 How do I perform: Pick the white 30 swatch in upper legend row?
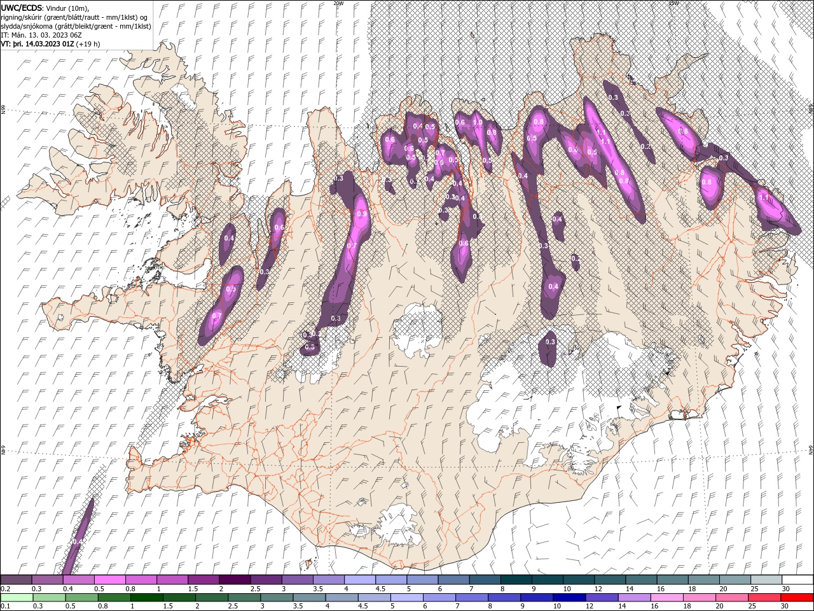797,580
